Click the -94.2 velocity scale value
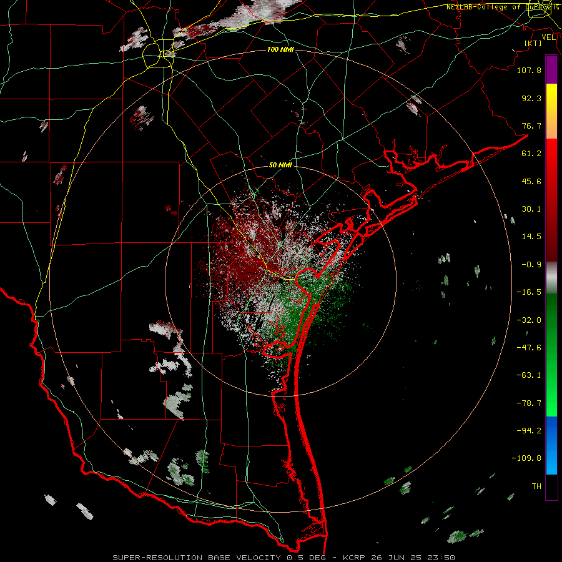 (529, 431)
